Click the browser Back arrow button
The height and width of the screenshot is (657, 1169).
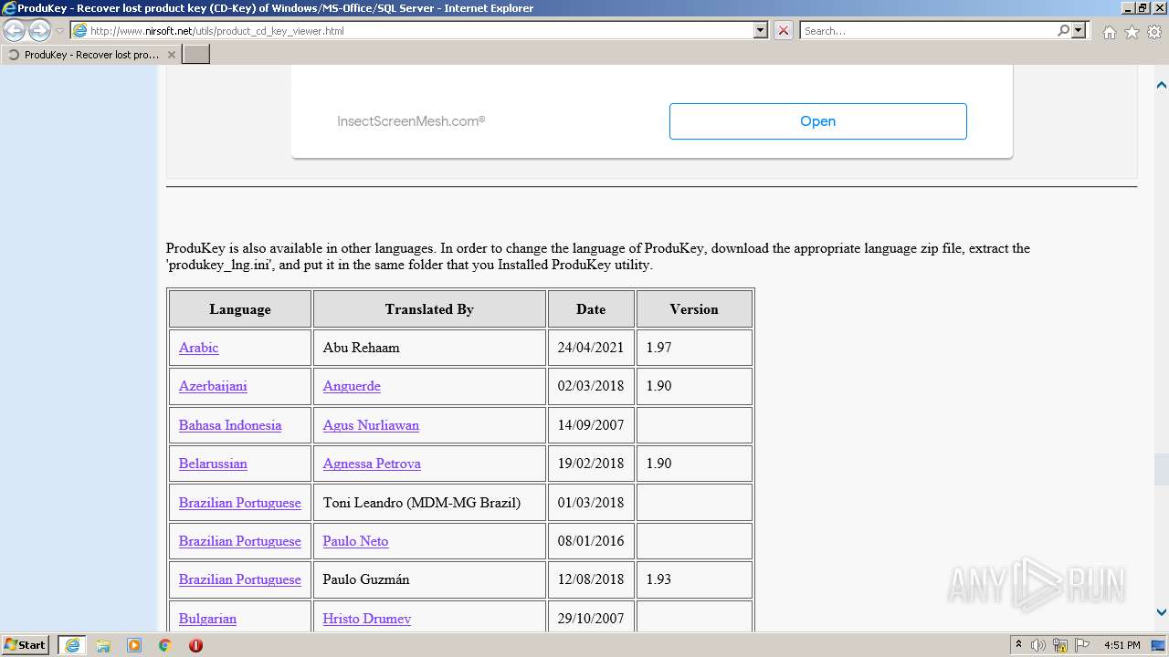coord(15,30)
